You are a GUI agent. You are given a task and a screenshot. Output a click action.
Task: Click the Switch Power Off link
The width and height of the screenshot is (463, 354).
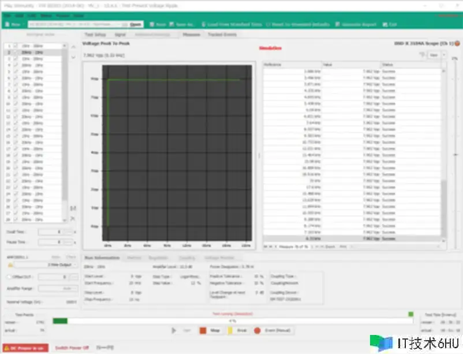coord(72,348)
